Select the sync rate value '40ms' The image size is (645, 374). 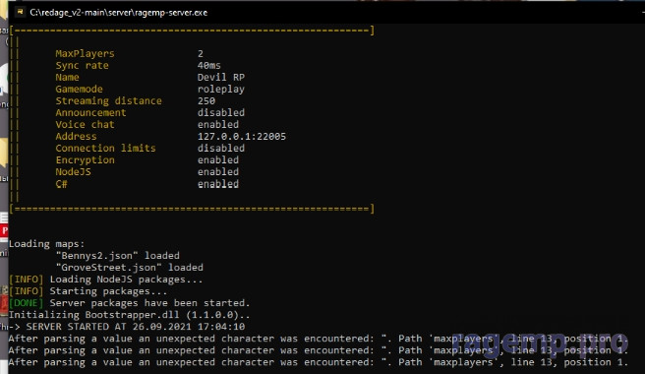pos(209,66)
